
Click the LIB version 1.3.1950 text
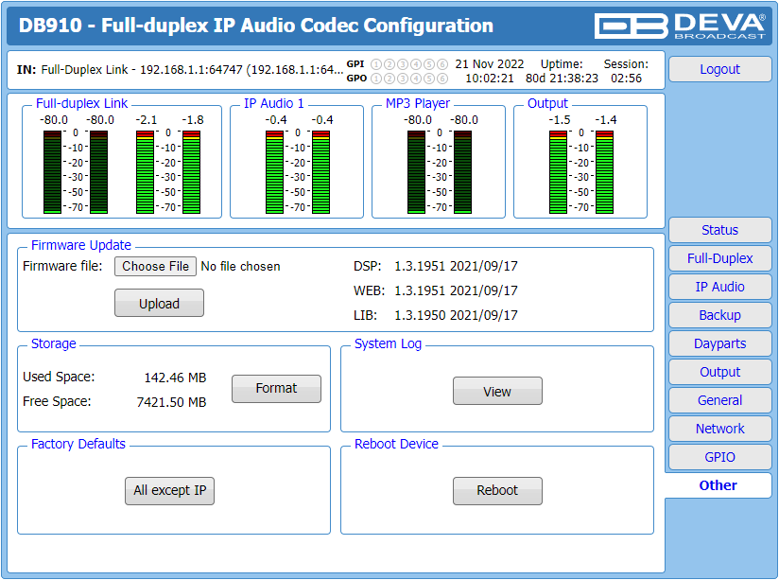point(456,315)
